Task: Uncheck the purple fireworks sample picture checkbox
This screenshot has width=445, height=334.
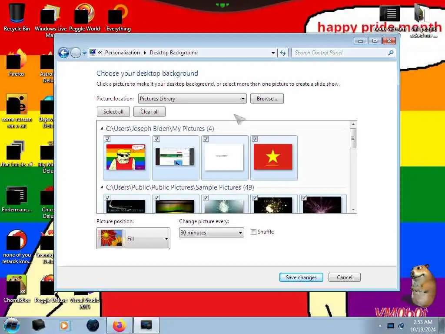Action: coord(304,198)
